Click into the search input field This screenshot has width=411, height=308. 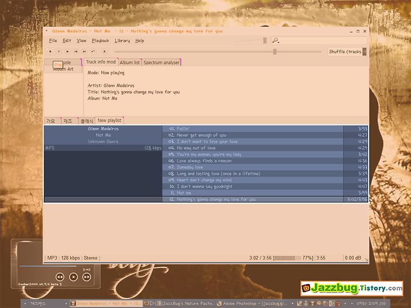click(323, 40)
